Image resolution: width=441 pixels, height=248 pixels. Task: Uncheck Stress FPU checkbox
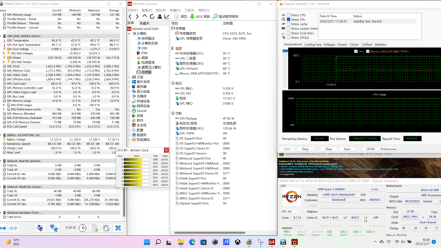(x=289, y=19)
